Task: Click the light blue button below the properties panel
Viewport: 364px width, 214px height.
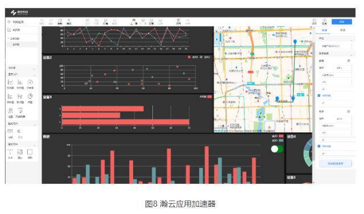Action: click(336, 163)
